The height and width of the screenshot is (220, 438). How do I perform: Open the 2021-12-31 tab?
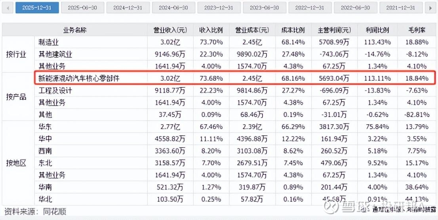401,8
